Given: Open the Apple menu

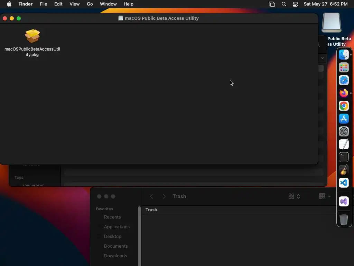Looking at the screenshot, I should click(9, 4).
